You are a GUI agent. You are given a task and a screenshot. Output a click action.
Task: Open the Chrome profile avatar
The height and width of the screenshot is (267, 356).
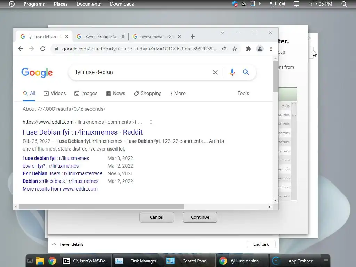[259, 49]
